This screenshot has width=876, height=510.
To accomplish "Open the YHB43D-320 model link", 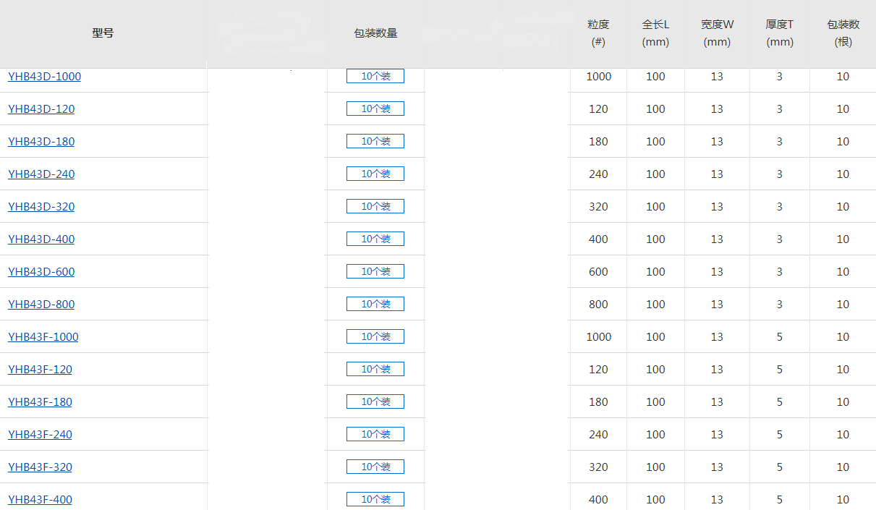I will [x=41, y=207].
